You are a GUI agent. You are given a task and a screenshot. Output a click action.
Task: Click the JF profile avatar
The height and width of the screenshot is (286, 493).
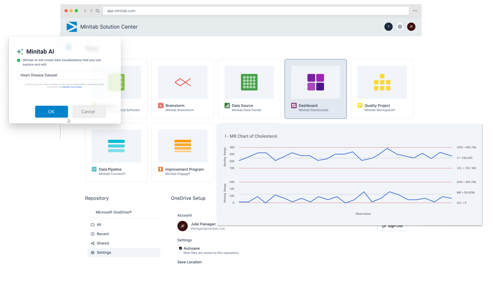coord(411,27)
